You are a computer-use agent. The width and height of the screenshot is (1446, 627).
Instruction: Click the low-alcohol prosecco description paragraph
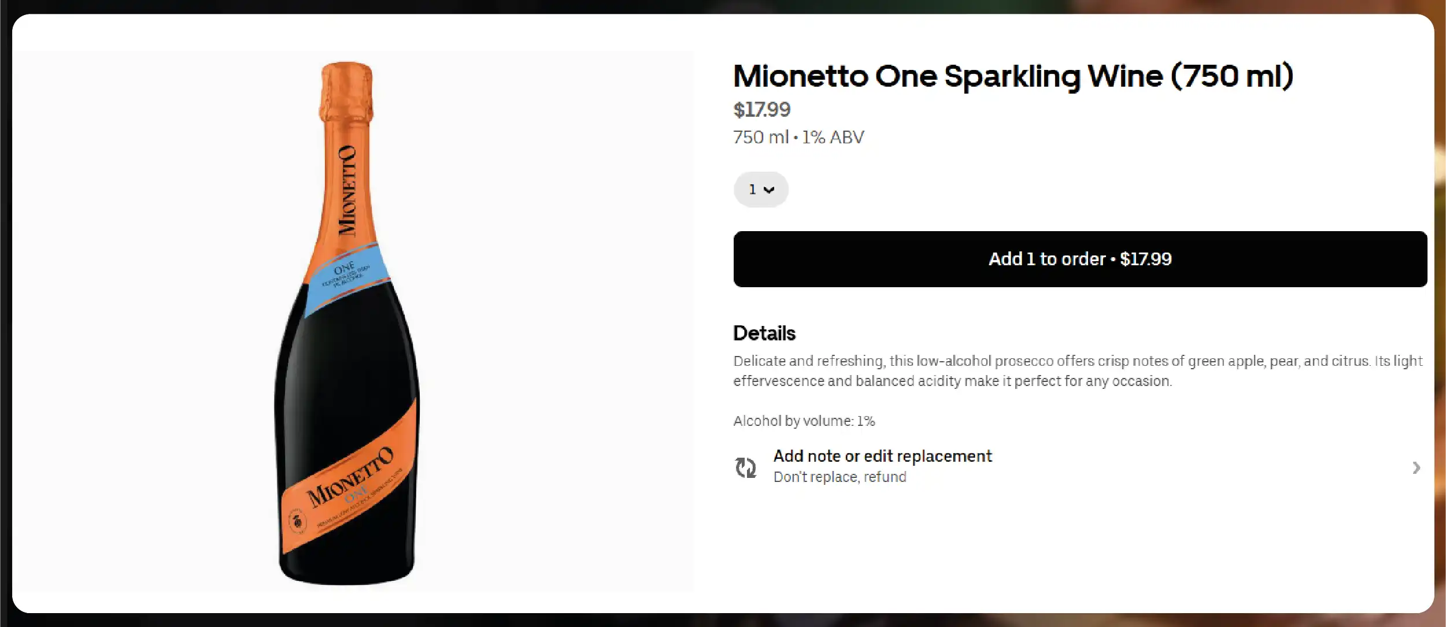point(1077,371)
